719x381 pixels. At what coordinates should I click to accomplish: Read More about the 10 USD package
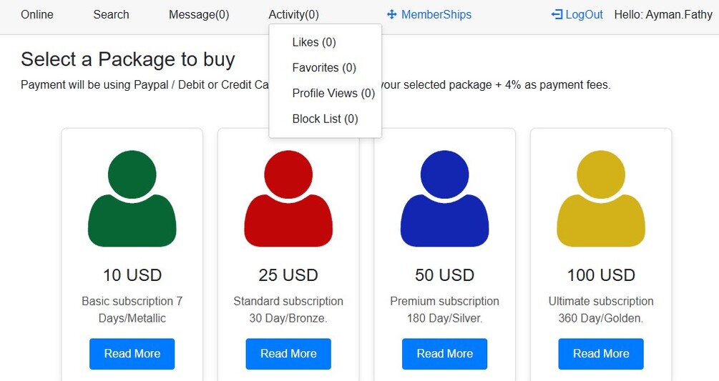pyautogui.click(x=132, y=354)
